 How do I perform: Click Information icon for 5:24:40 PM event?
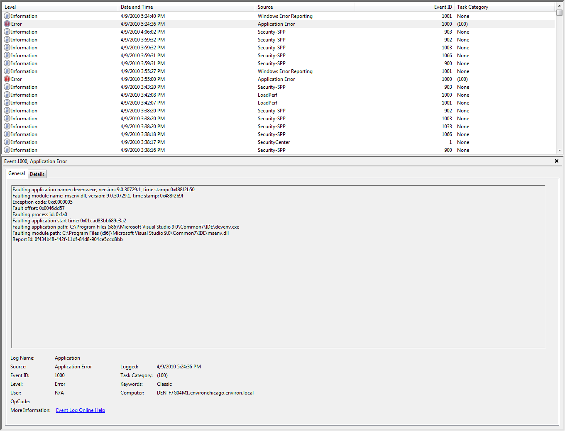[x=7, y=16]
